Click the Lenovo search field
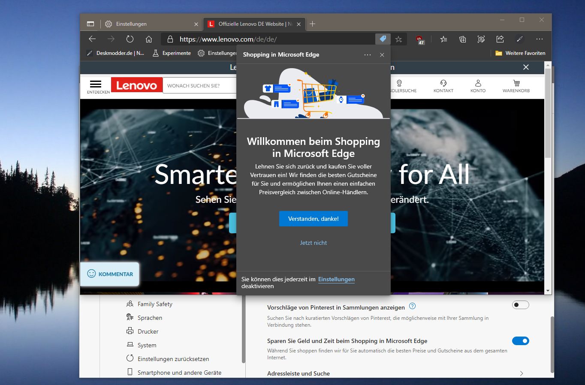585x385 pixels. coord(199,85)
